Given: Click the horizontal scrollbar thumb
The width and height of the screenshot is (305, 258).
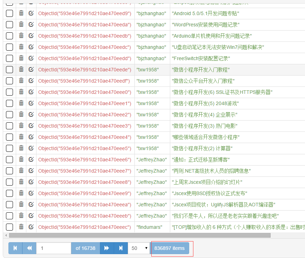Looking at the screenshot, I should pyautogui.click(x=140, y=236).
